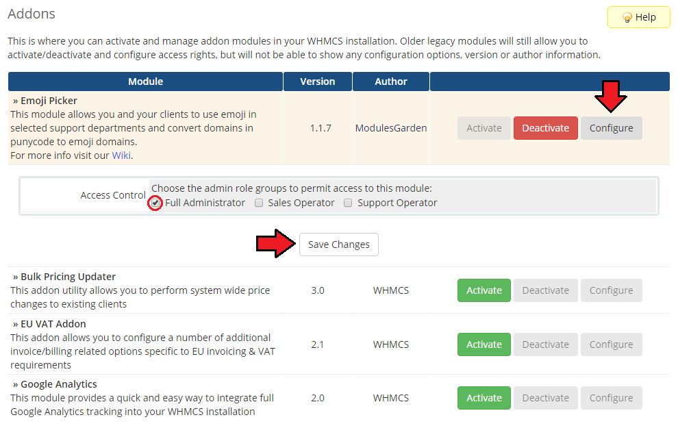The image size is (678, 426).
Task: Select the Google Analytics title
Action: click(58, 384)
